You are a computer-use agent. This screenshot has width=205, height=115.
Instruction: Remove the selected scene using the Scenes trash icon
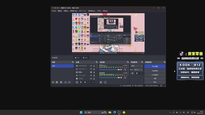coord(57,82)
